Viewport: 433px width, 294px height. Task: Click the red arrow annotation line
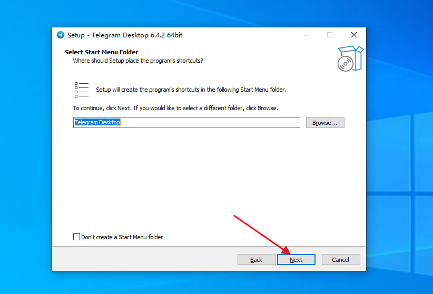pyautogui.click(x=258, y=232)
